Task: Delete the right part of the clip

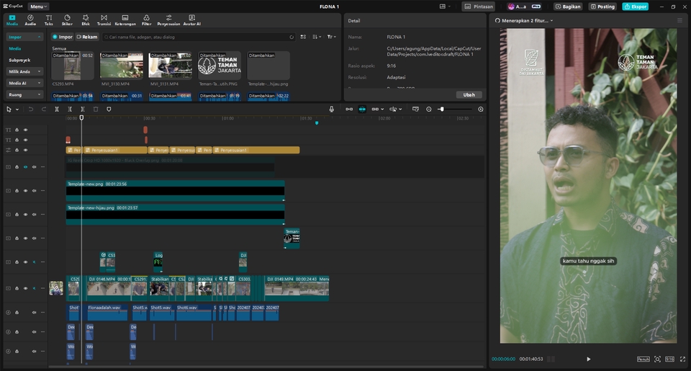Action: (82, 109)
